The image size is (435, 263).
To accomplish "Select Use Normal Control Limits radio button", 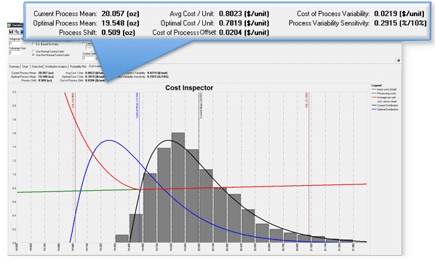I will click(x=33, y=52).
